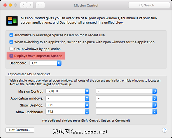
Task: Click the Mission Control window title
Action: [x=86, y=5]
